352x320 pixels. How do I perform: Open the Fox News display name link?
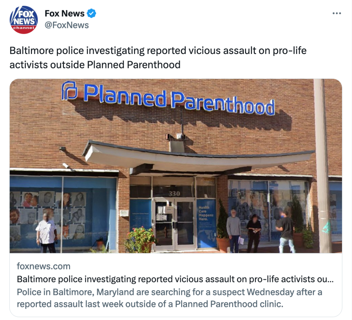[x=64, y=13]
